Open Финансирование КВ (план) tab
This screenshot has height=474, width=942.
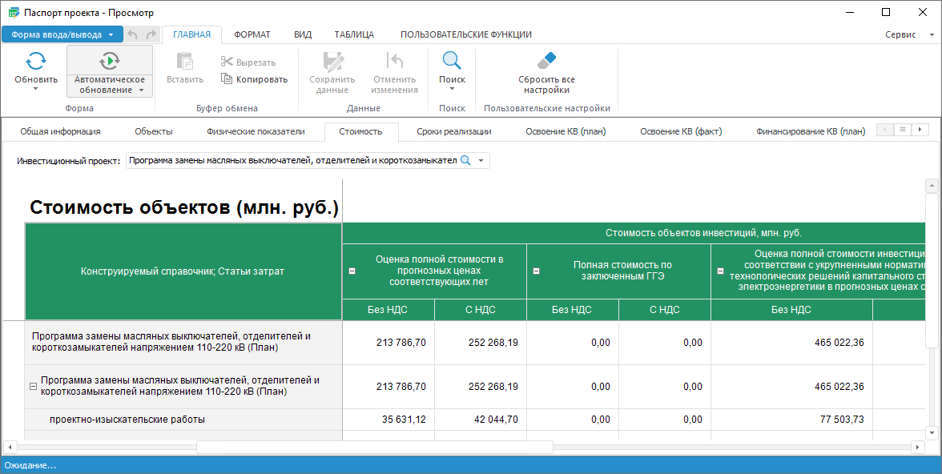pyautogui.click(x=811, y=131)
